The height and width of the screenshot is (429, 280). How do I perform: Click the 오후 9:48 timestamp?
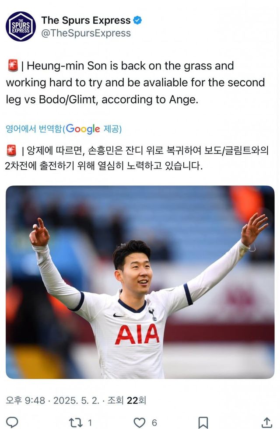tap(25, 401)
